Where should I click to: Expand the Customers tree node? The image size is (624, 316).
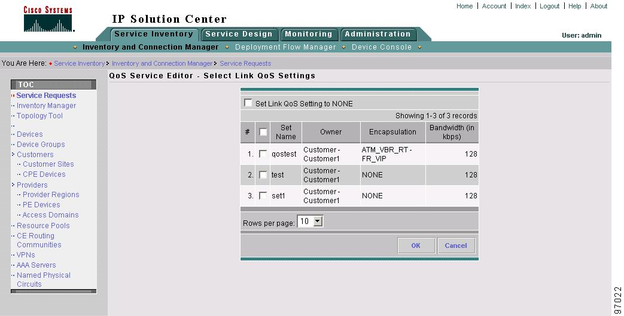[13, 154]
